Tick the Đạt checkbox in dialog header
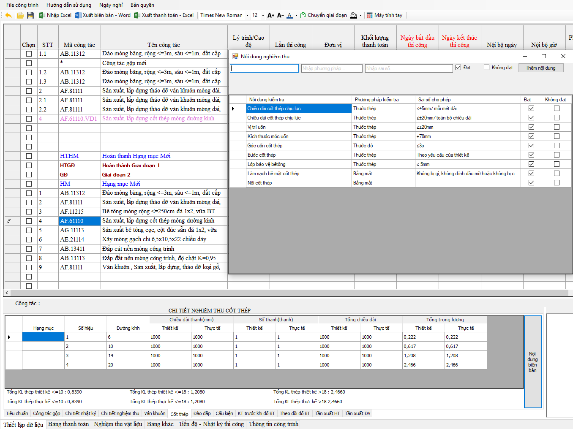 (458, 68)
